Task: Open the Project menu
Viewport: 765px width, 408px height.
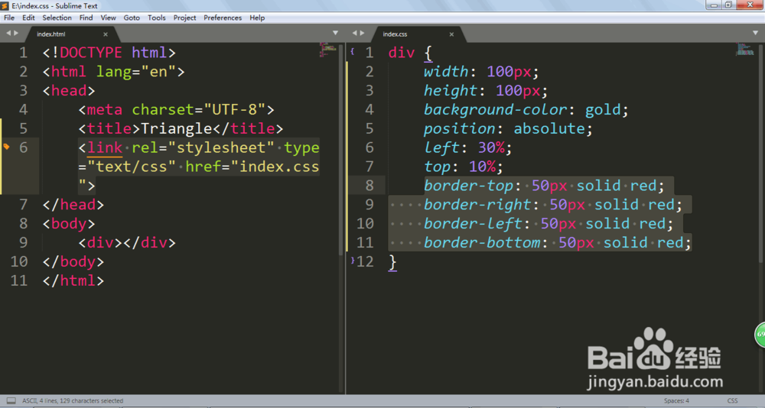Action: pyautogui.click(x=184, y=18)
